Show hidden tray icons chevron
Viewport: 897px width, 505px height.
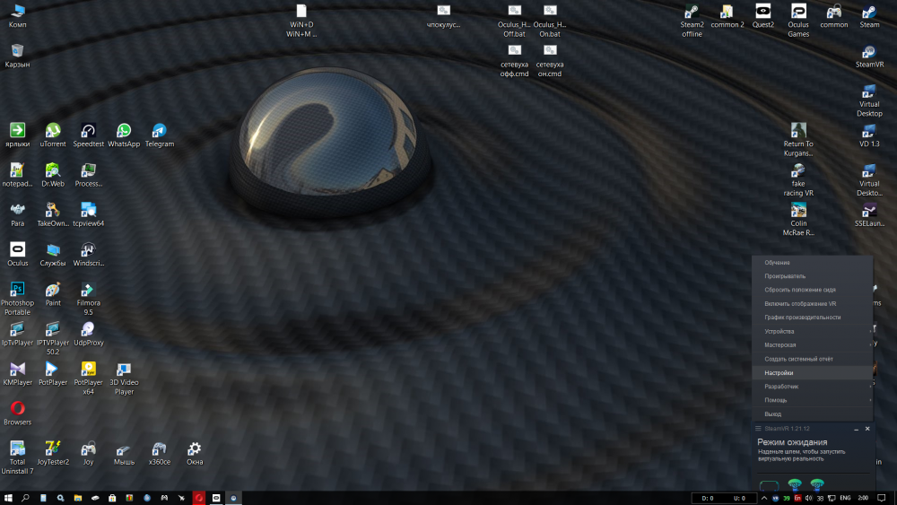coord(763,498)
